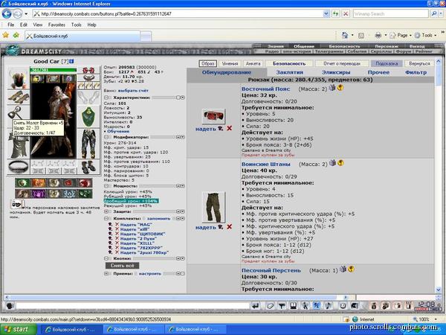Open the address bar history dropdown
446x335 pixels.
pyautogui.click(x=326, y=13)
